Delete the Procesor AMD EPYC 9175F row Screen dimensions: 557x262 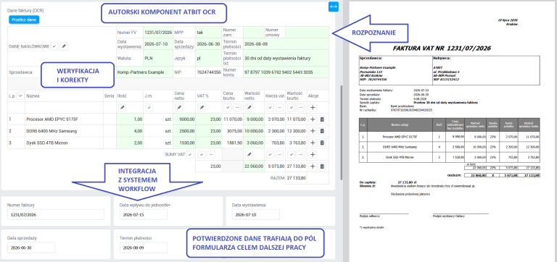(322, 119)
